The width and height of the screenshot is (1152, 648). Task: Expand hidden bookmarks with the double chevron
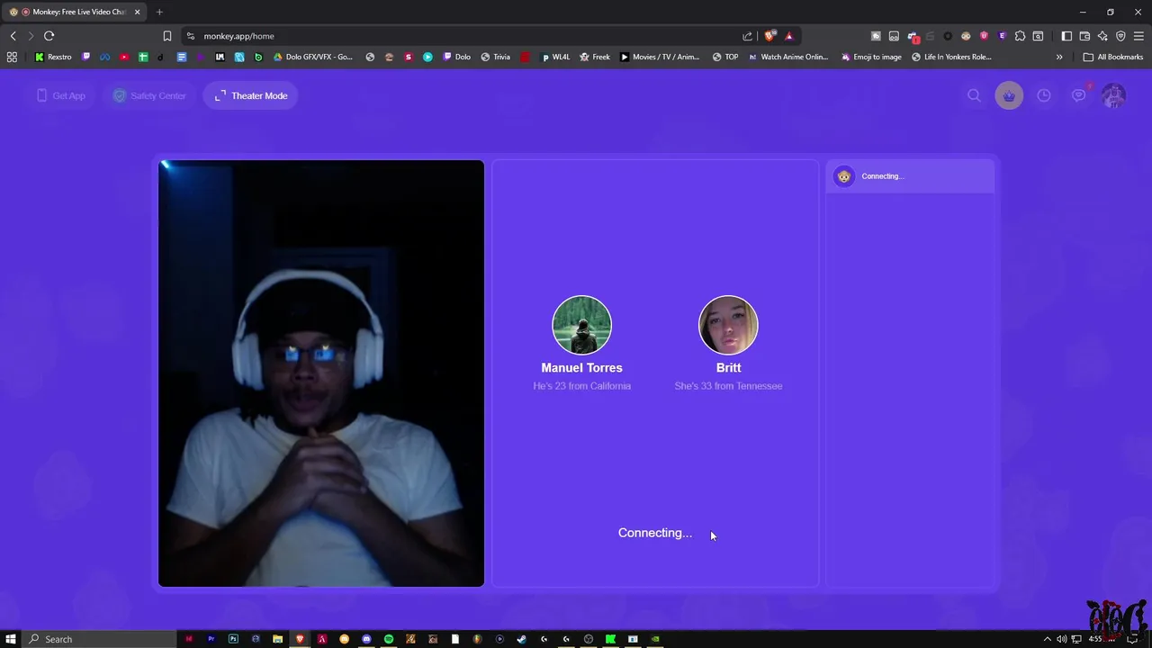tap(1059, 57)
